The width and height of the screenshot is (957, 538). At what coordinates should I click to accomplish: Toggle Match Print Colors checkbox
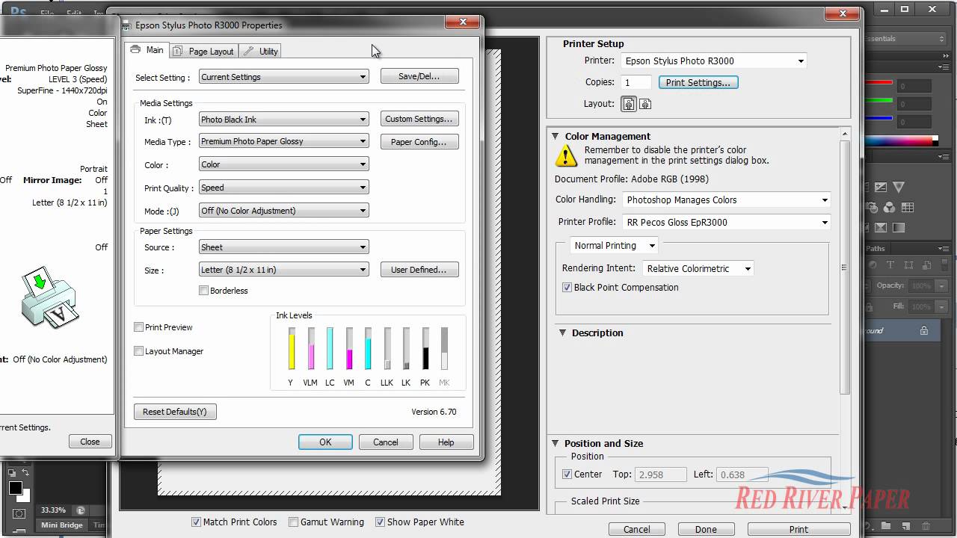[196, 522]
